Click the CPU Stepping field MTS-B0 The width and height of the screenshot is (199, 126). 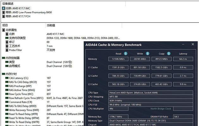point(151,97)
